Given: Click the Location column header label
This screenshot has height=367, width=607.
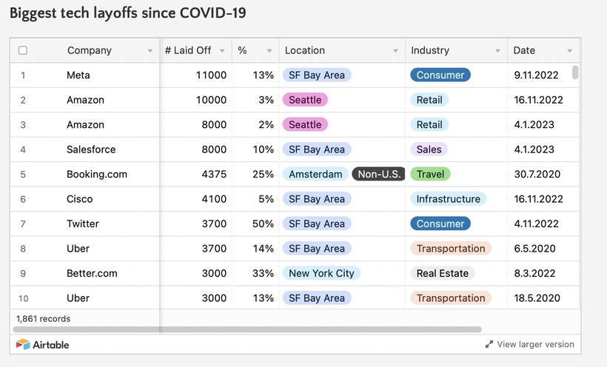Looking at the screenshot, I should tap(305, 50).
